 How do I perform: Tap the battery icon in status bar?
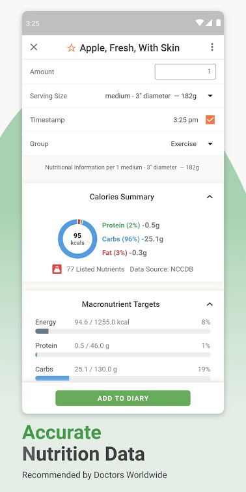219,23
